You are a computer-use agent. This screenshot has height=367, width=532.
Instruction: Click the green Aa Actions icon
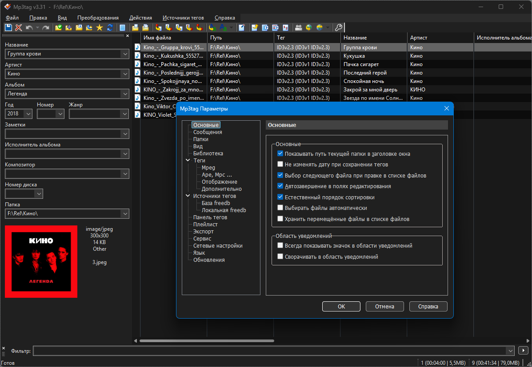(213, 28)
